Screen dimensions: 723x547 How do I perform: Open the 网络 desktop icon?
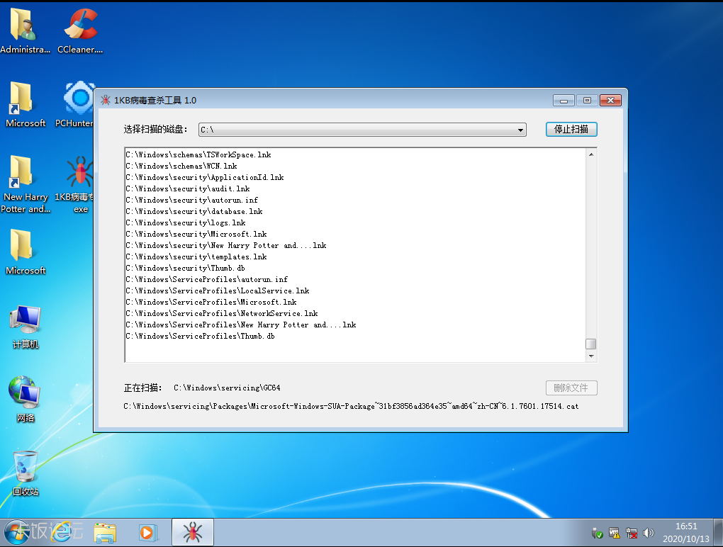point(25,400)
